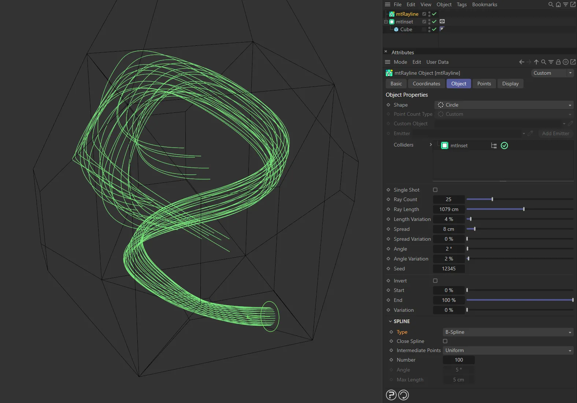
Task: Toggle the mtInset layer square
Action: coord(424,22)
